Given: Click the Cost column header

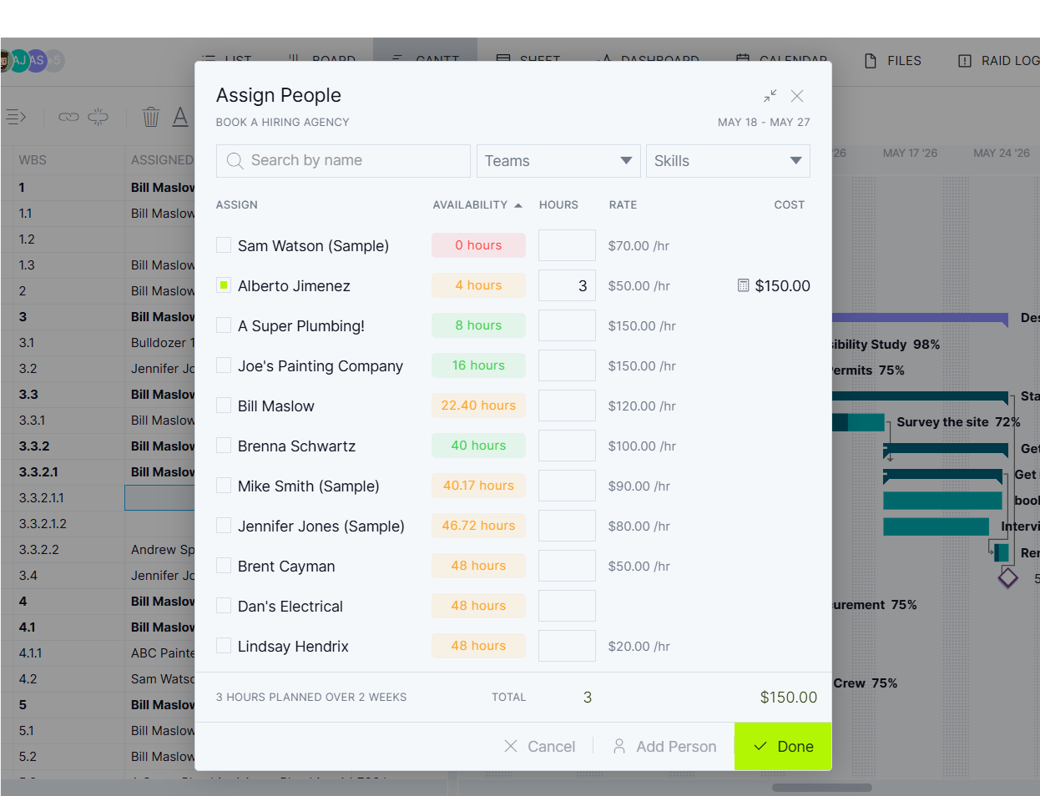Looking at the screenshot, I should [789, 204].
